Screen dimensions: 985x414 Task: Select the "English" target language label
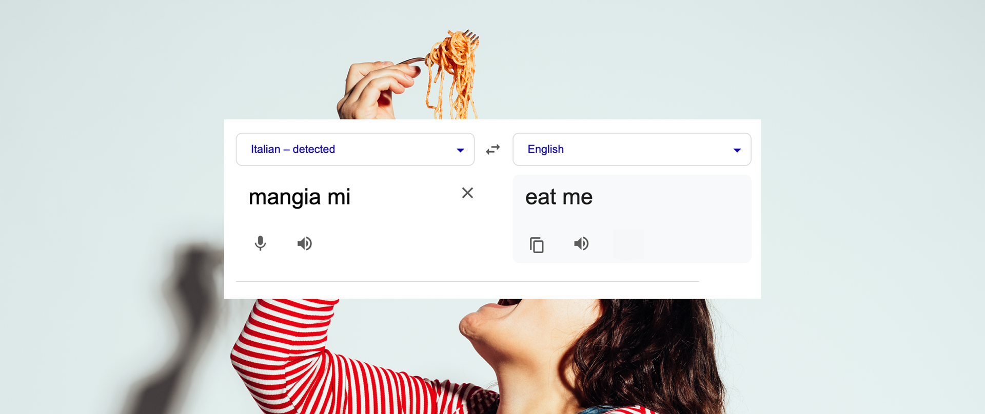pos(545,149)
